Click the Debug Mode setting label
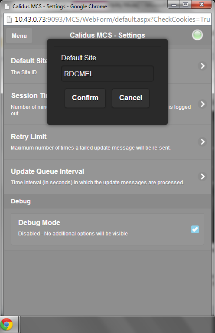 click(x=39, y=222)
